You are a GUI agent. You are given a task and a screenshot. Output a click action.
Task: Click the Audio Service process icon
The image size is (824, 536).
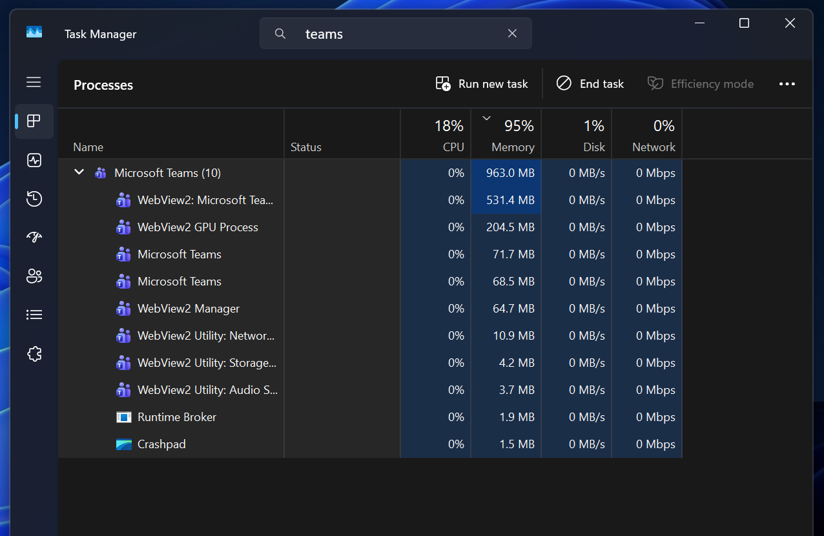click(123, 390)
